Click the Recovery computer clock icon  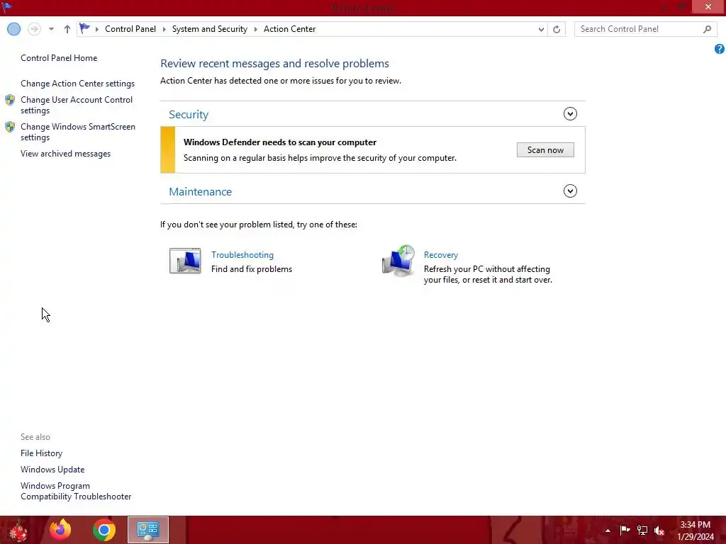click(x=398, y=261)
